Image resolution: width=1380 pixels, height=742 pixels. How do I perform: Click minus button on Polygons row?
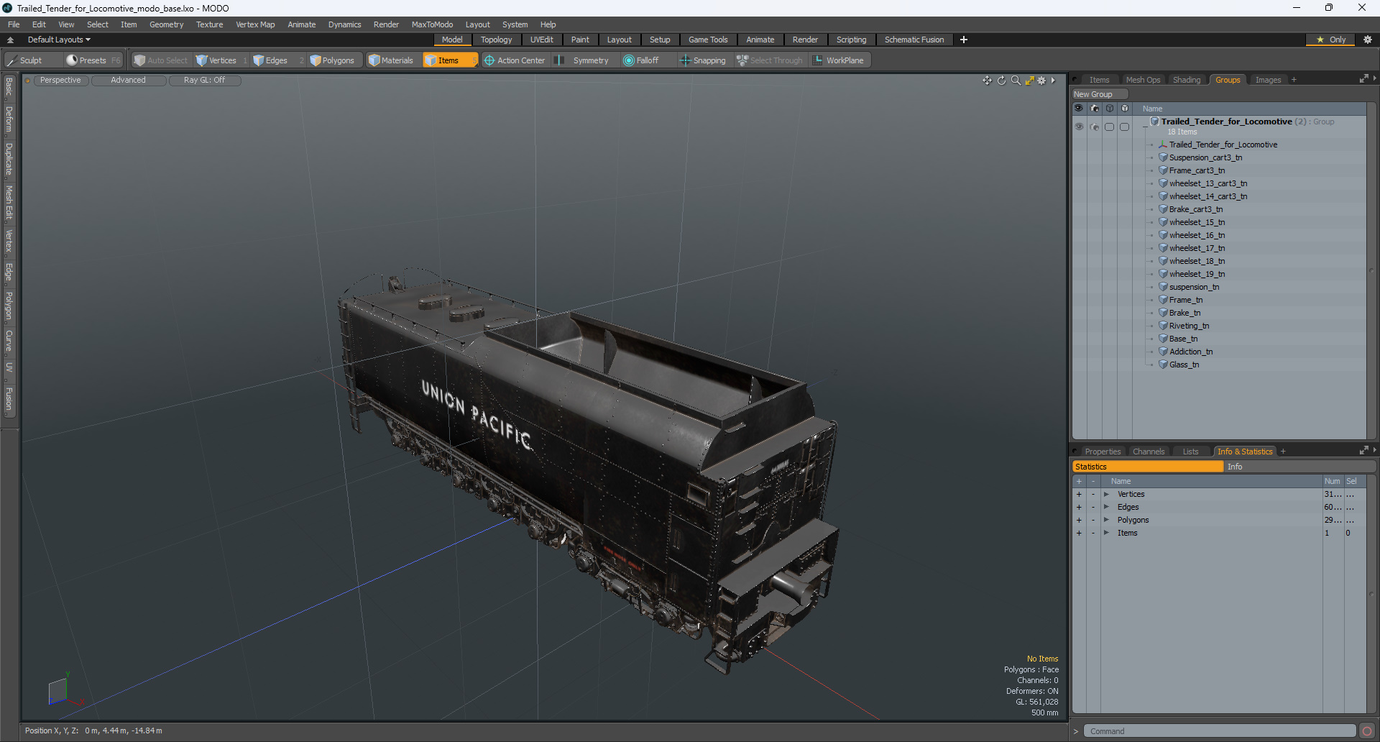click(1093, 520)
